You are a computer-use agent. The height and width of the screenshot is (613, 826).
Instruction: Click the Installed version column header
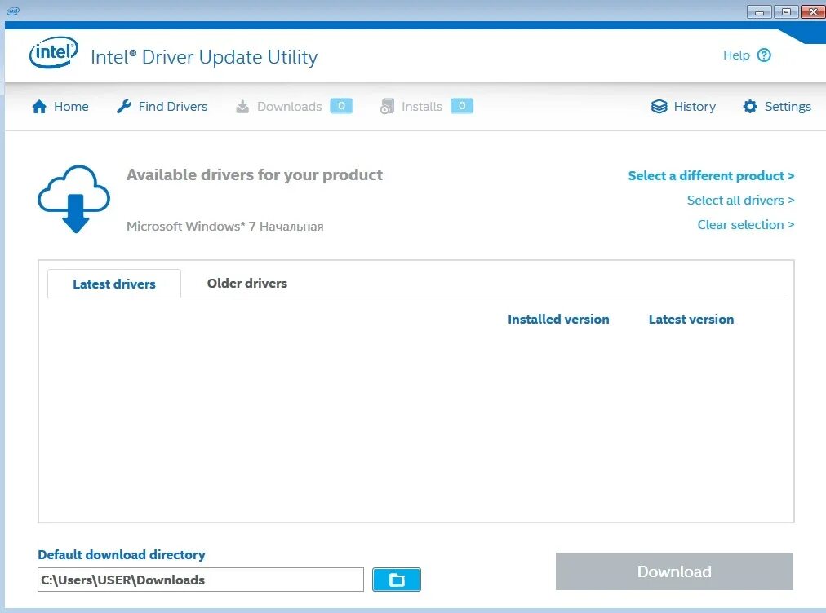pyautogui.click(x=558, y=320)
